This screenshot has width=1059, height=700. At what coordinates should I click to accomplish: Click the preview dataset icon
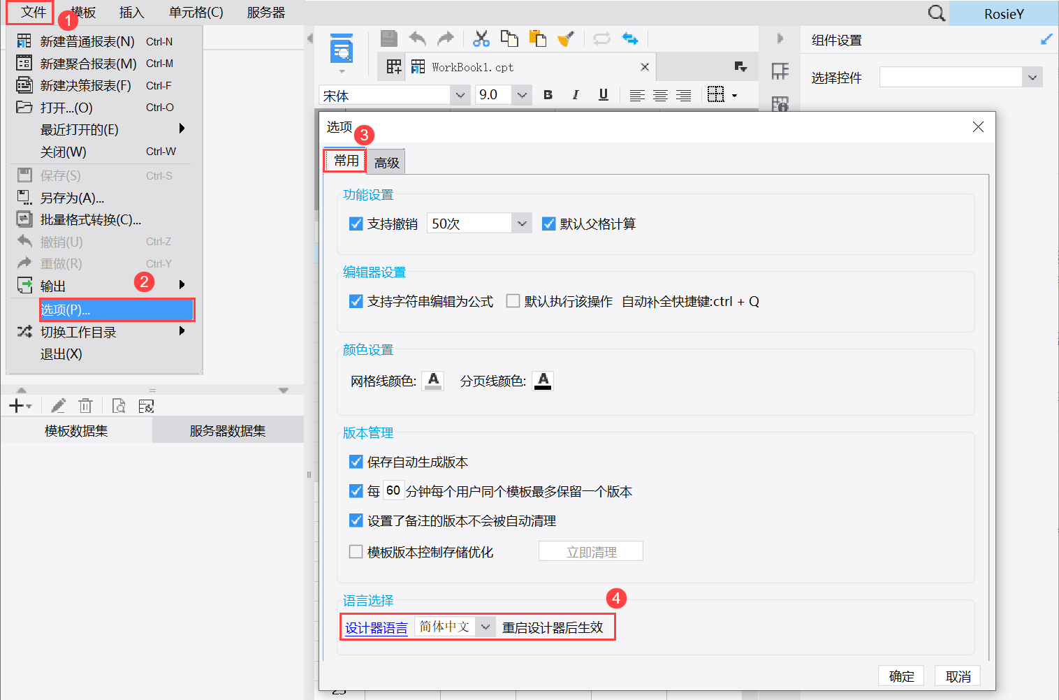pyautogui.click(x=119, y=406)
